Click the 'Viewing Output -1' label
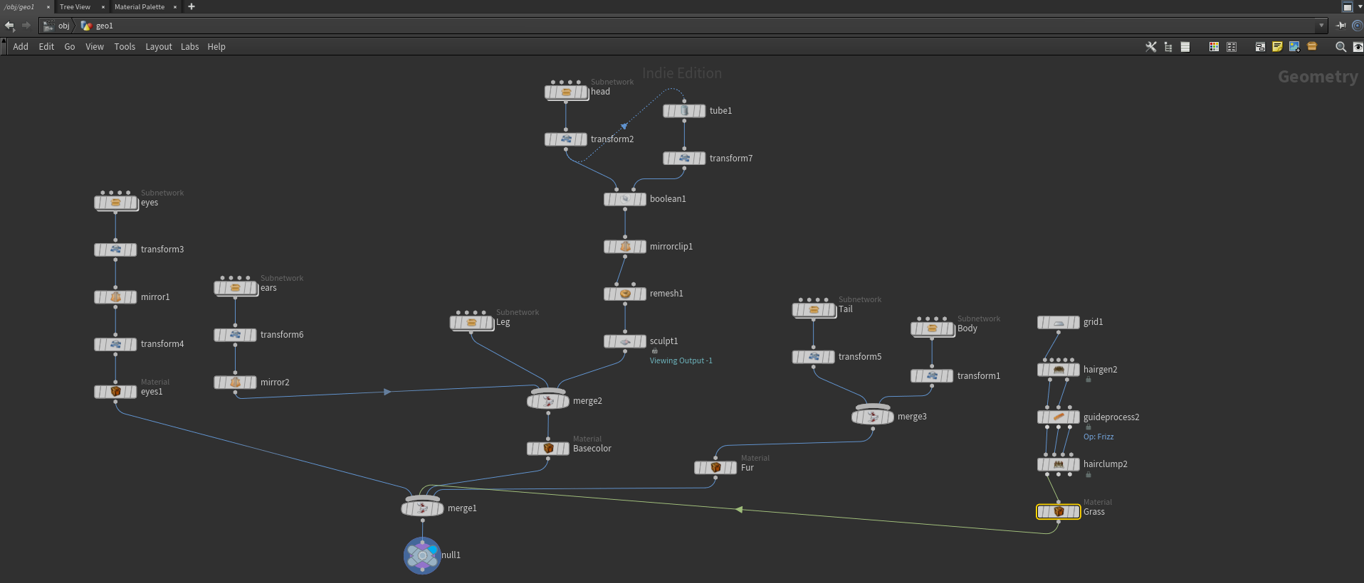The image size is (1364, 583). tap(681, 361)
